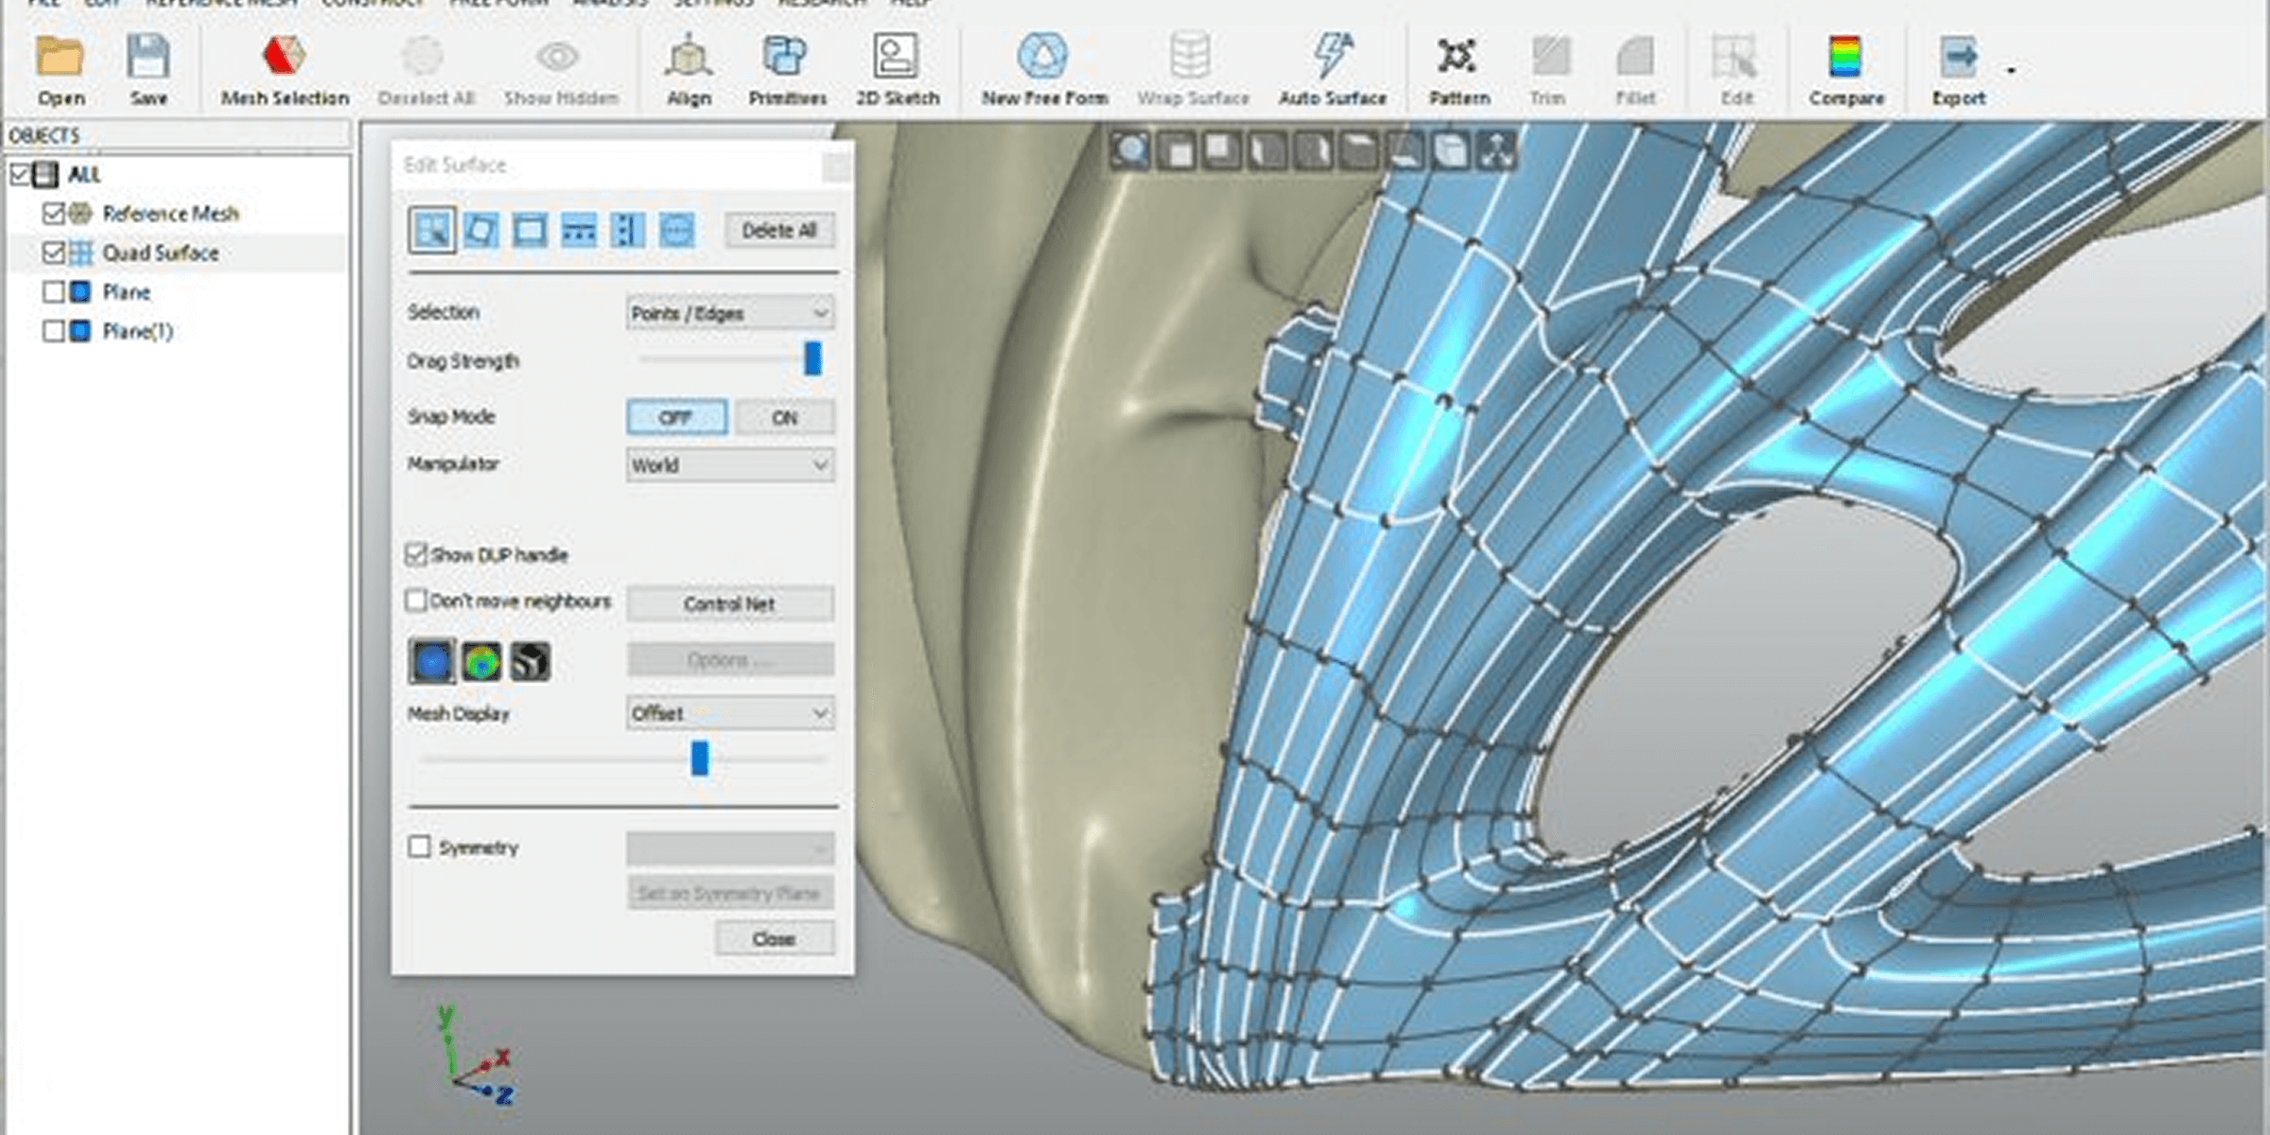Expand the Export dropdown arrow

click(2011, 70)
